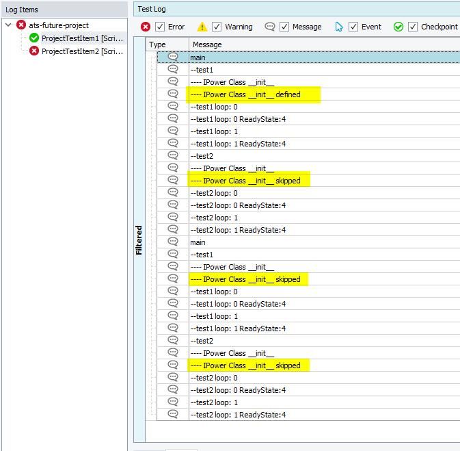Screen dimensions: 460x451
Task: Collapse the ats-future-project tree node
Action: pos(8,25)
